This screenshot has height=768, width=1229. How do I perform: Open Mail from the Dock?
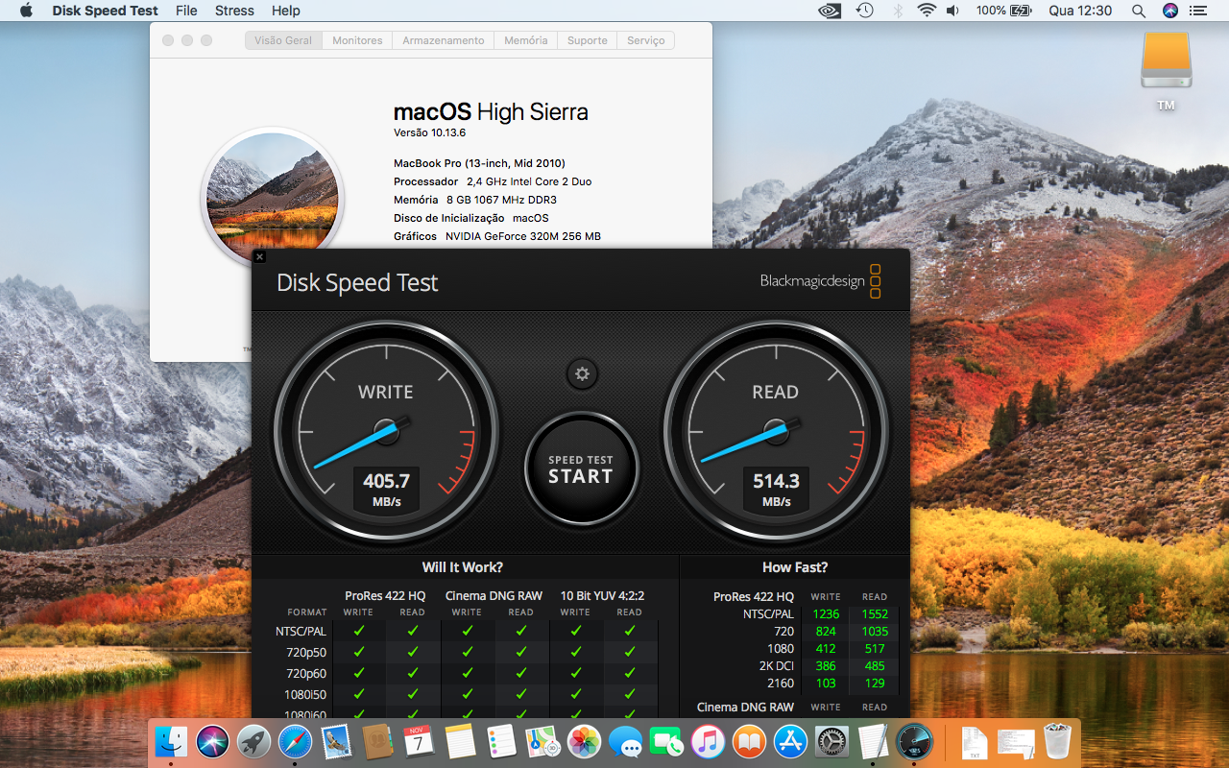click(336, 741)
